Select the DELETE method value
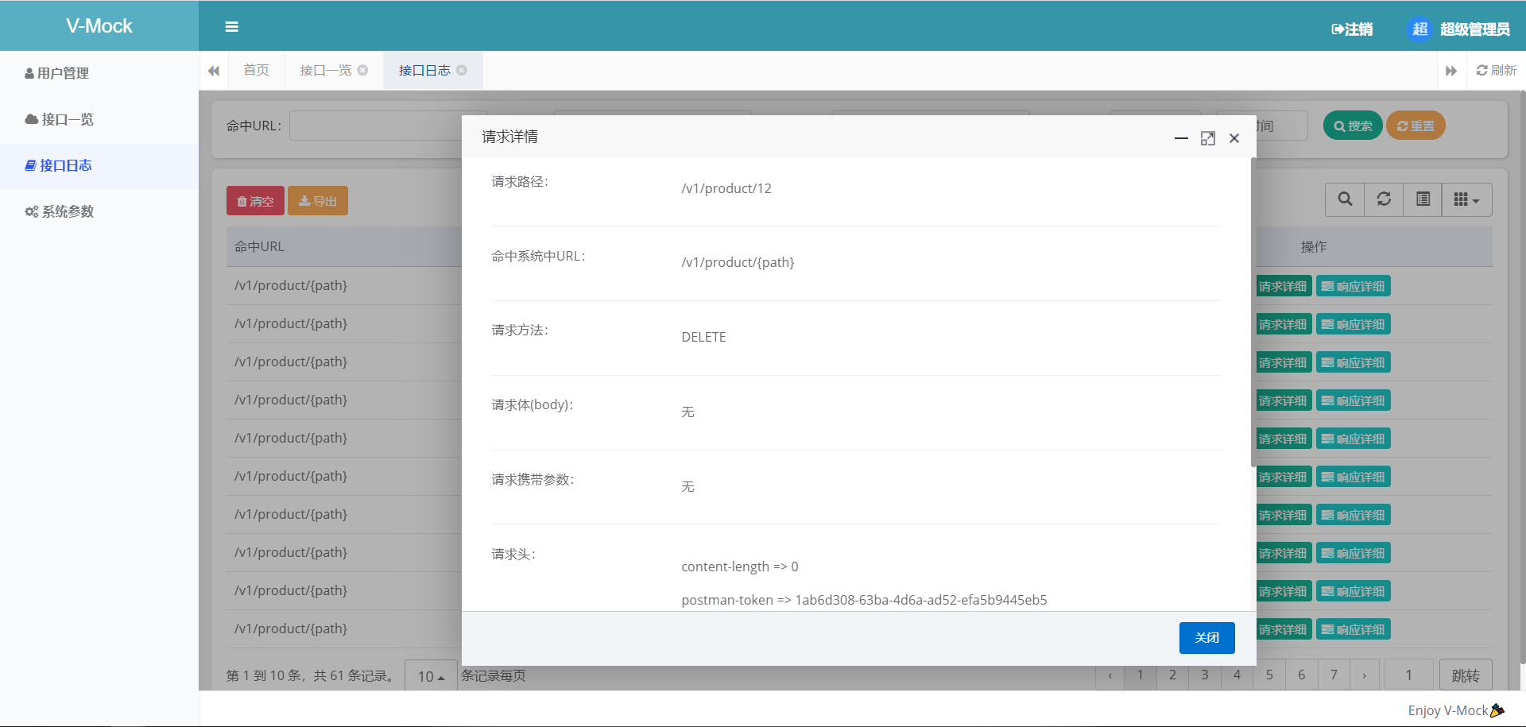 [x=703, y=337]
